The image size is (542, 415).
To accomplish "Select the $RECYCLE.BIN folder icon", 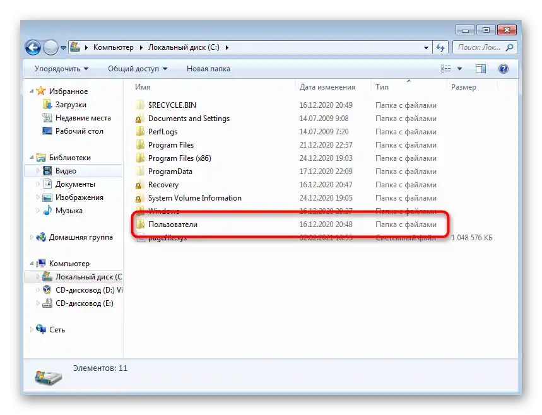I will click(140, 105).
